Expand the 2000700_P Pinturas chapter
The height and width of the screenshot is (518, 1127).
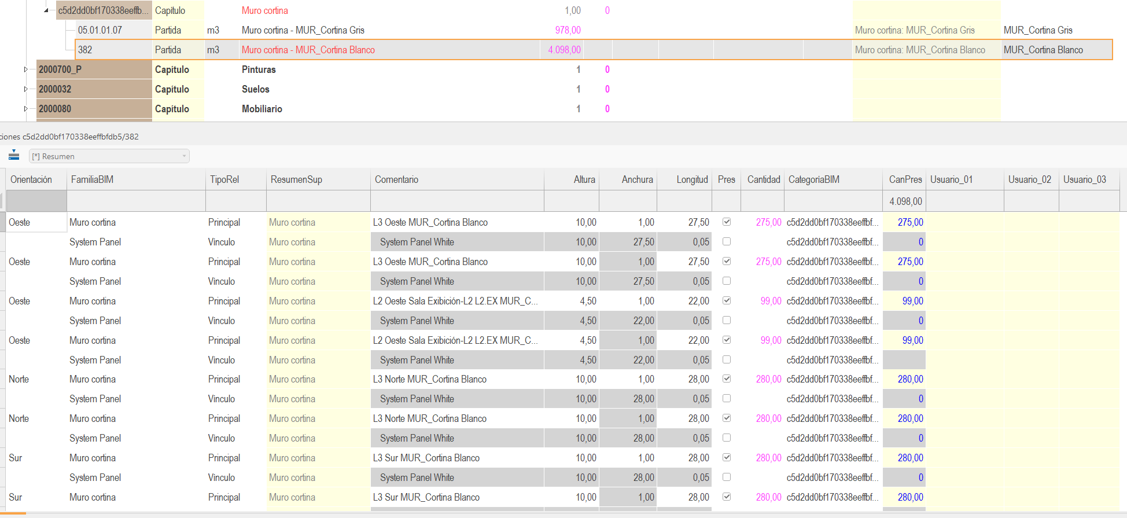26,69
